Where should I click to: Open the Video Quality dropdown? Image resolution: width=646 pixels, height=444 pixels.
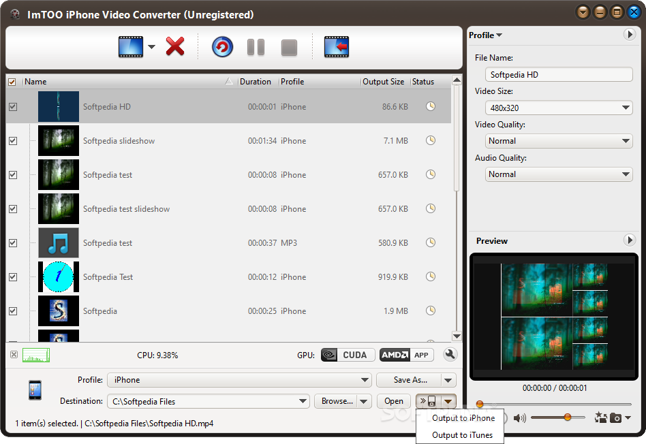click(x=559, y=141)
